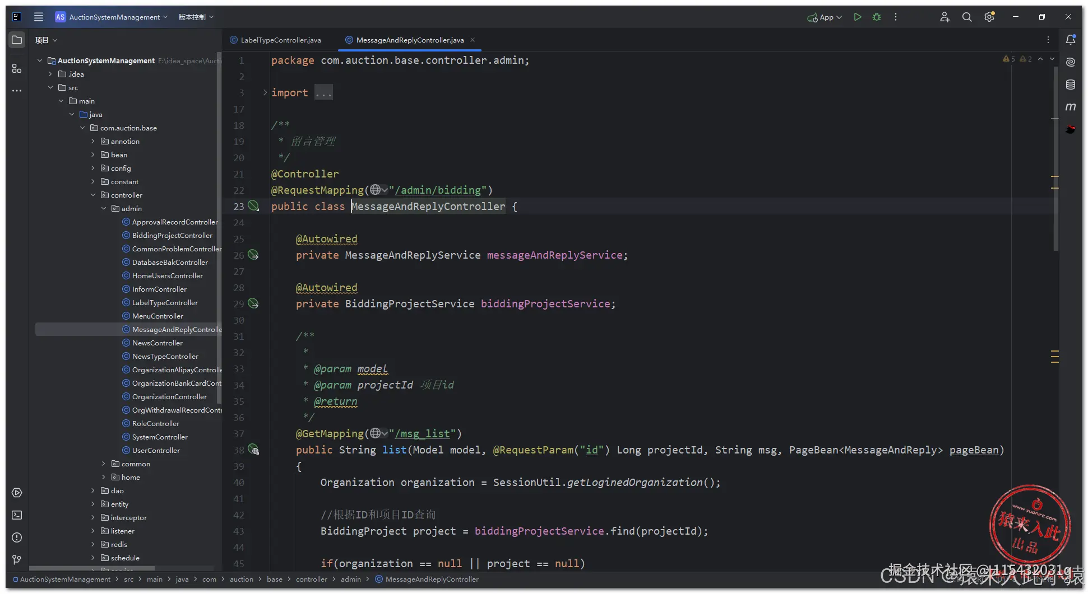The height and width of the screenshot is (594, 1088).
Task: Open the Problems tool window
Action: (17, 537)
